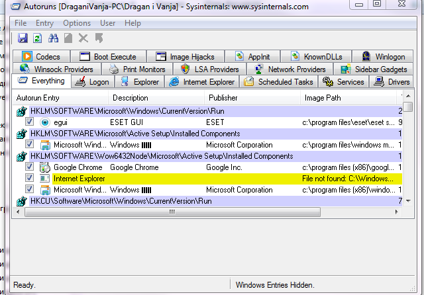The image size is (424, 295).
Task: Switch to the AppInit tab
Action: point(252,56)
